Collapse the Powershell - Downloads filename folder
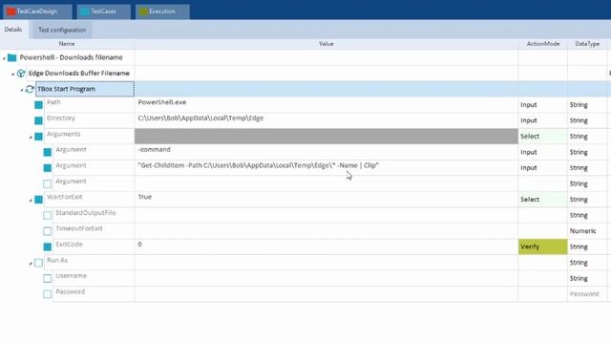 click(x=4, y=58)
